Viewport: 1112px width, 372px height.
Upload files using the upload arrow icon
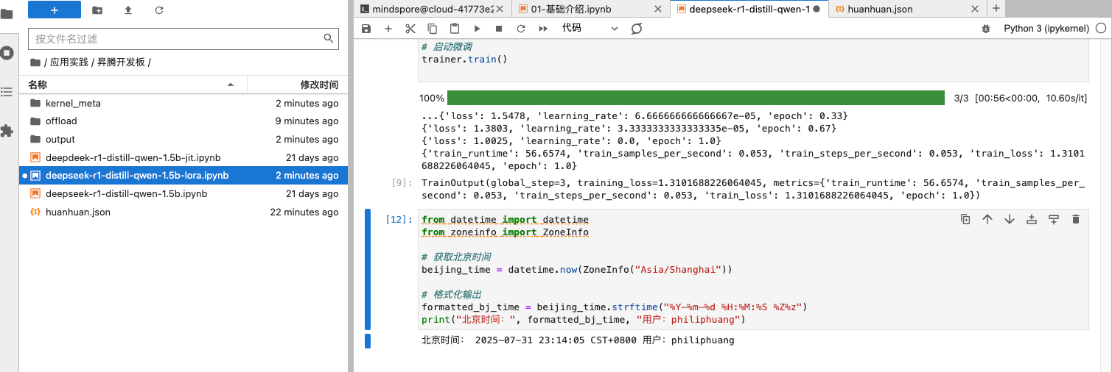[x=128, y=10]
